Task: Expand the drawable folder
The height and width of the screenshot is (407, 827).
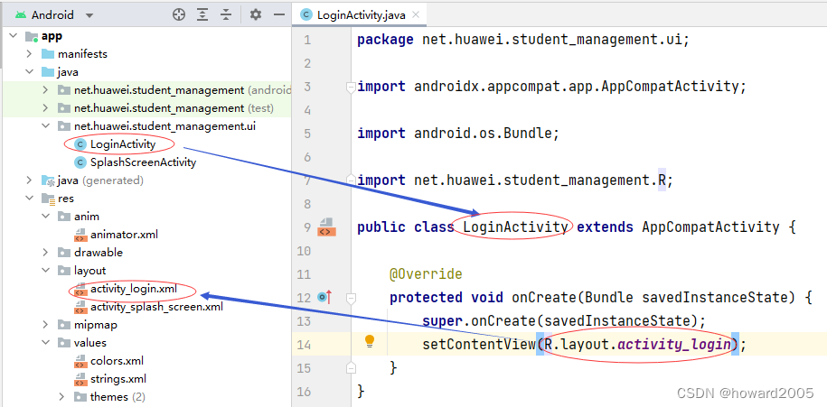Action: click(46, 253)
